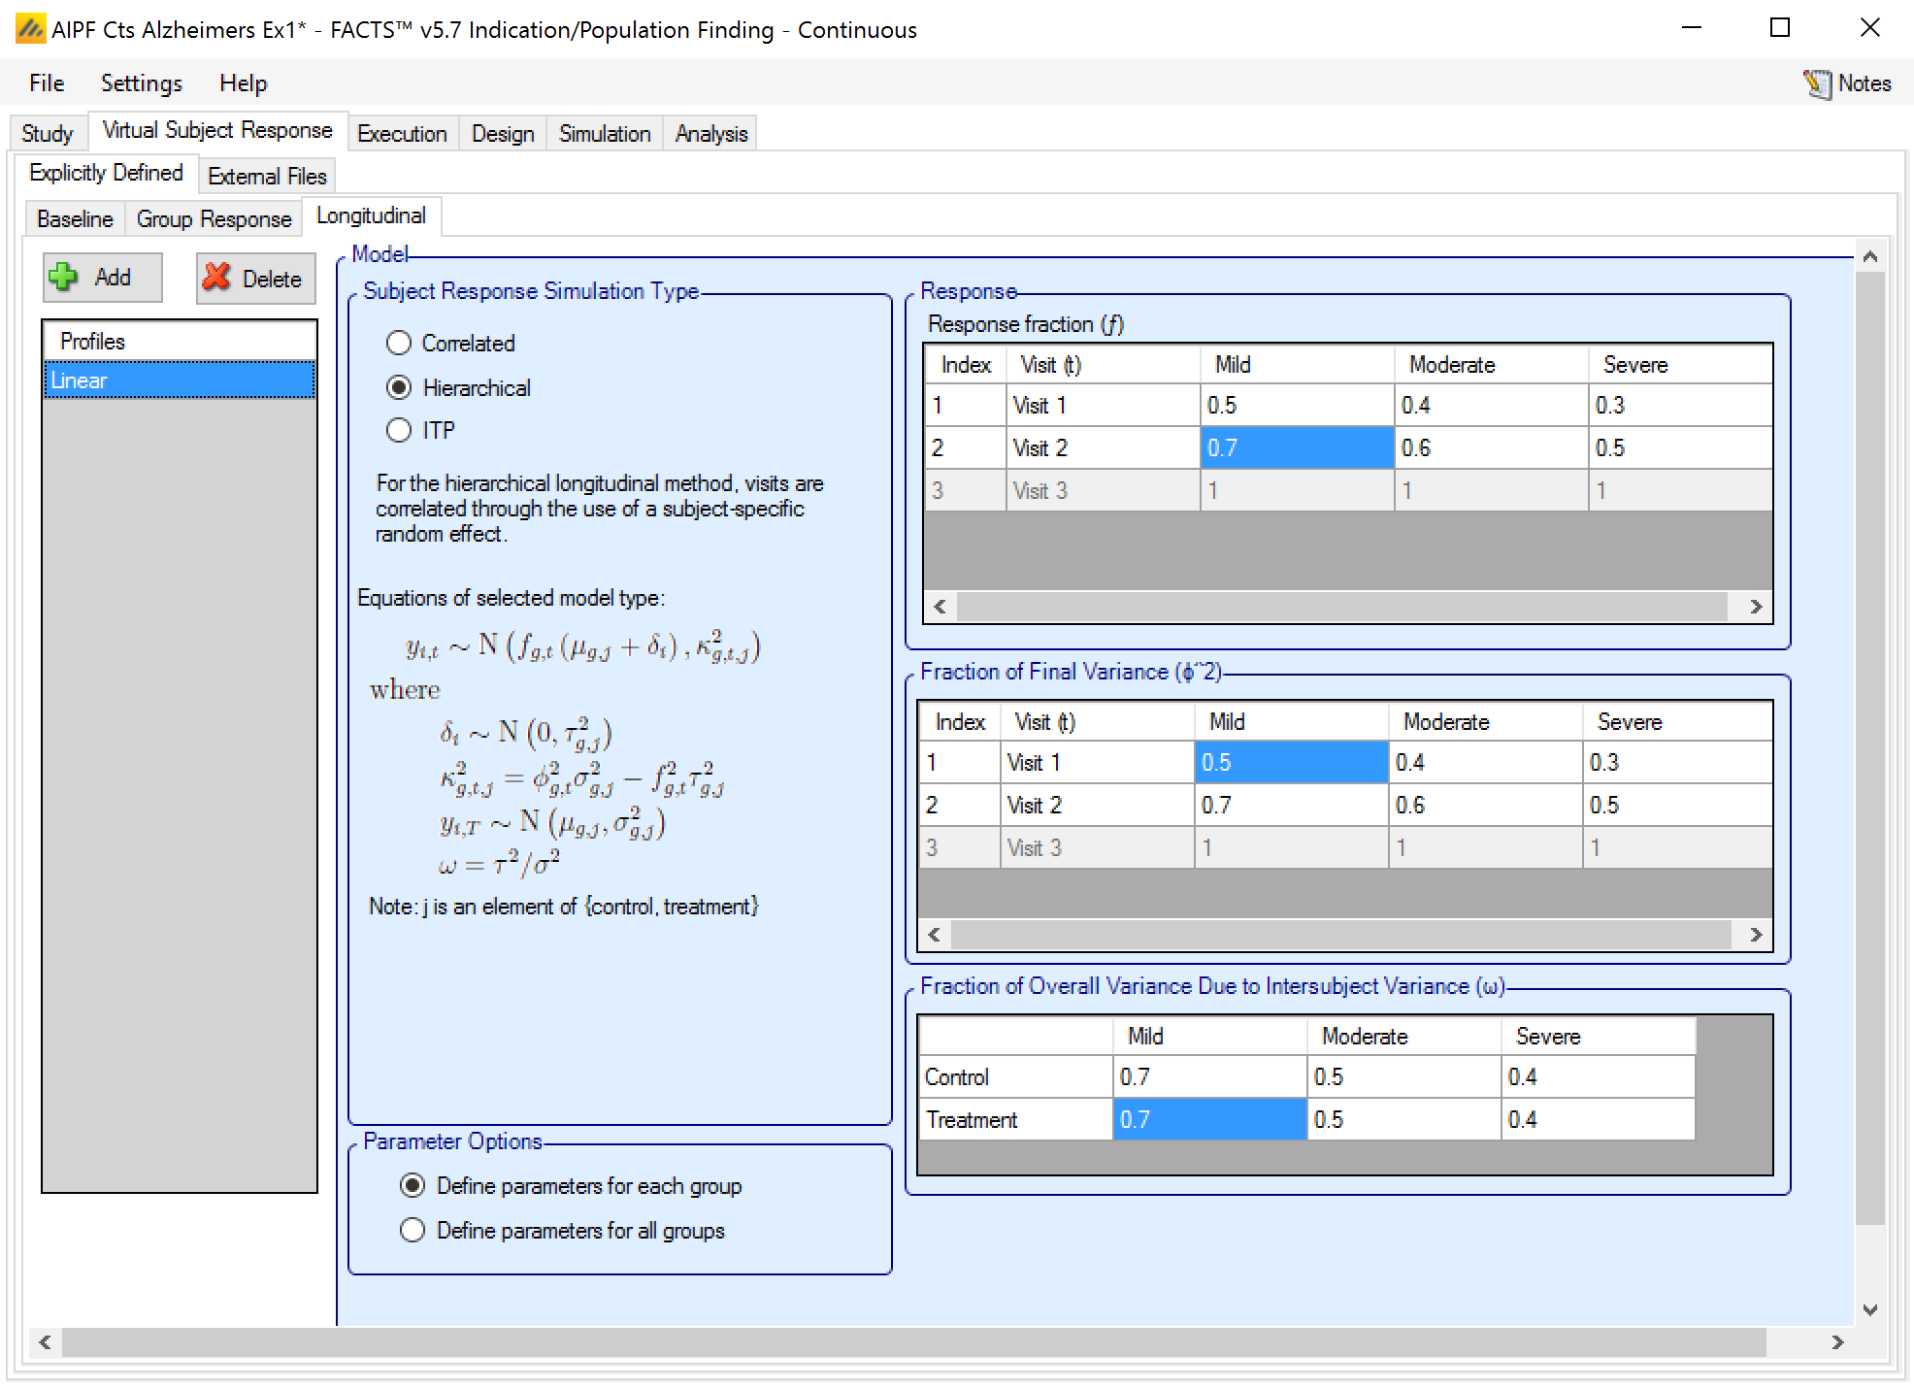Click the red X Delete icon
This screenshot has width=1914, height=1388.
click(x=216, y=278)
